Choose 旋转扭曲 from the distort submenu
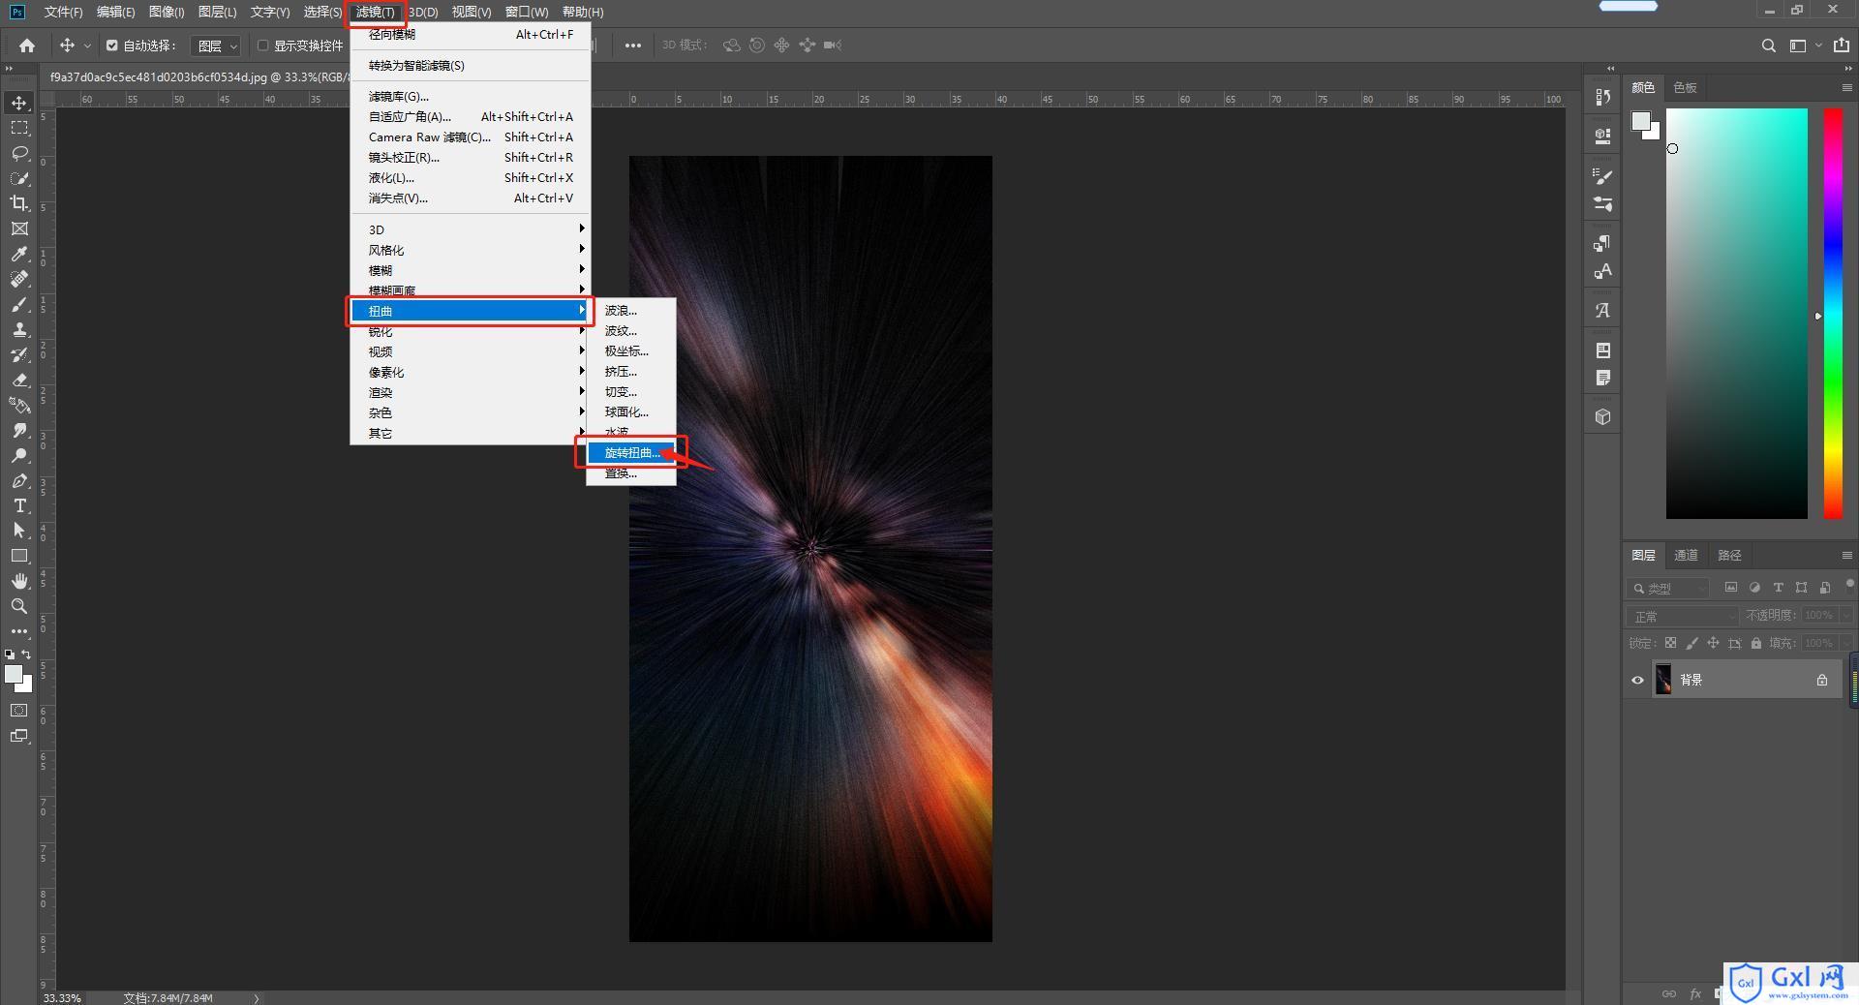 click(x=631, y=453)
